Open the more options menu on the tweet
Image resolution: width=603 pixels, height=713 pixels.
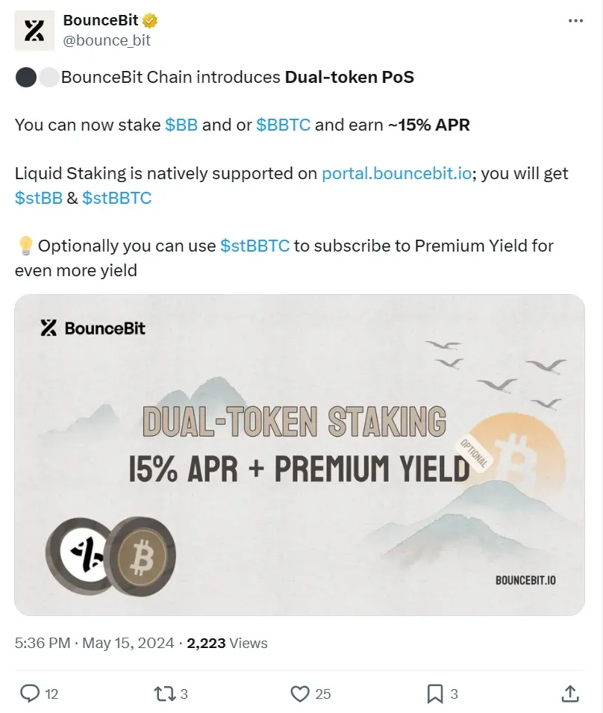pos(575,20)
